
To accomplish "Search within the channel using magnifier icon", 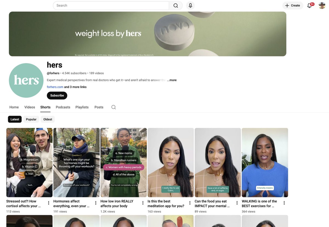I will [114, 107].
